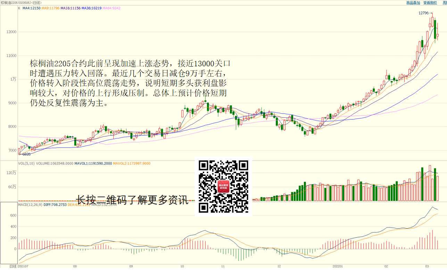Select the pink MA64:9342 label
This screenshot has height=270, width=447.
pos(111,8)
